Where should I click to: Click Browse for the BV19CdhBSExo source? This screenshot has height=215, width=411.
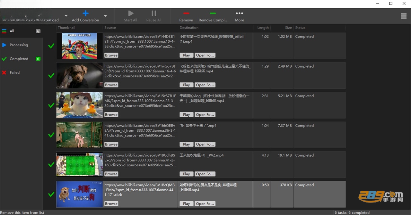111,174
